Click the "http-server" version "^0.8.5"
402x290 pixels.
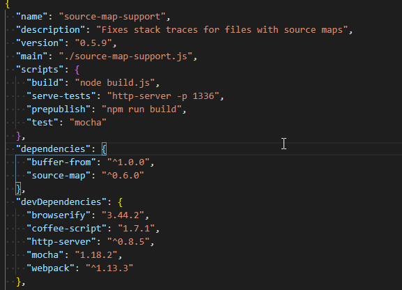128,242
